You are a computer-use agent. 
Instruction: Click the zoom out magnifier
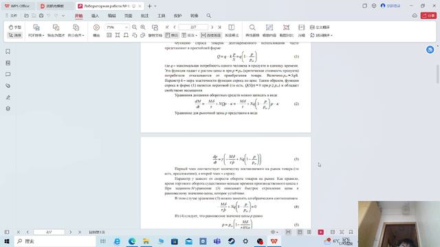[x=135, y=27]
